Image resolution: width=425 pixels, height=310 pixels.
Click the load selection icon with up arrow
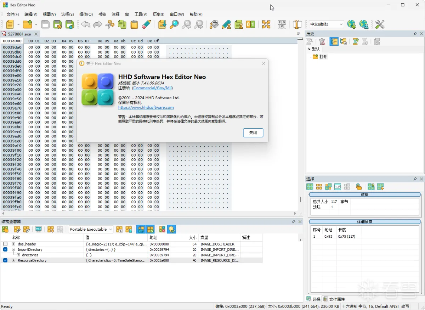(x=371, y=187)
